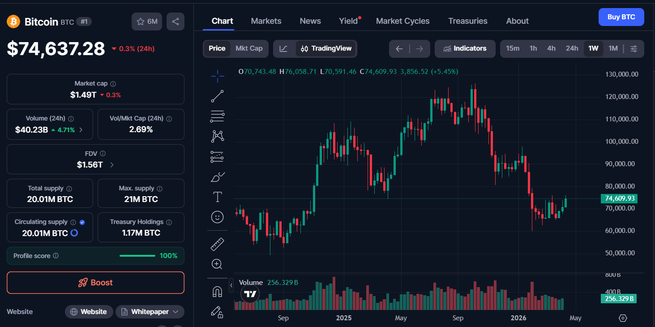655x327 pixels.
Task: Activate the zoom in tool
Action: pyautogui.click(x=218, y=264)
